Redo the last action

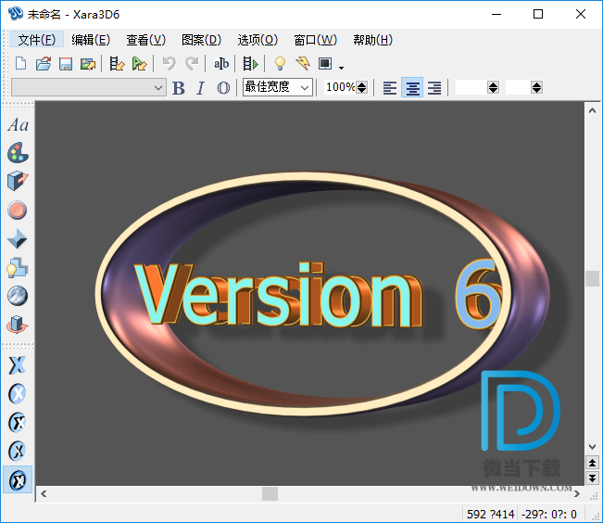(x=192, y=64)
